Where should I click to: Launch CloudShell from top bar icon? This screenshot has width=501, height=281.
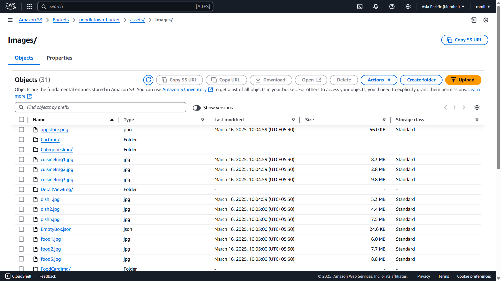360,7
